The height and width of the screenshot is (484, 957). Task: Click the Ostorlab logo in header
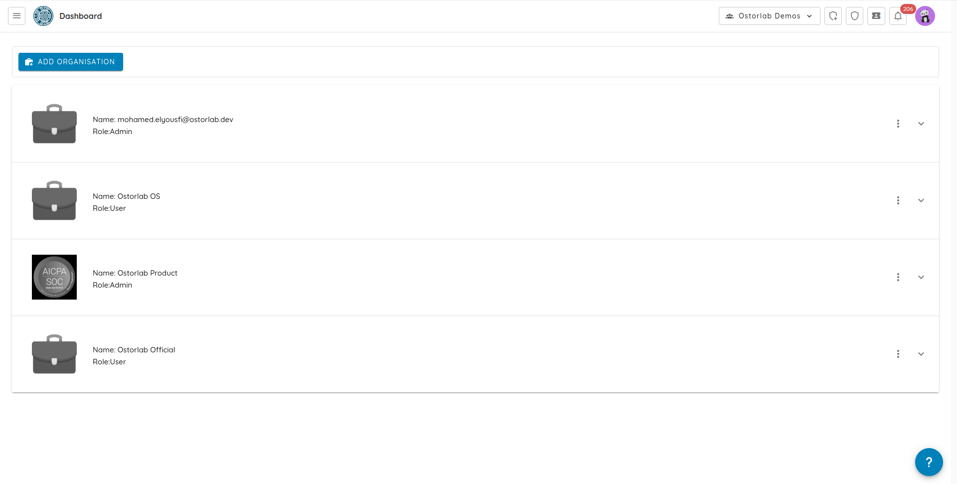point(43,16)
